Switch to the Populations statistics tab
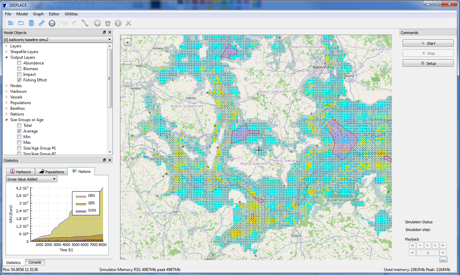 click(51, 172)
